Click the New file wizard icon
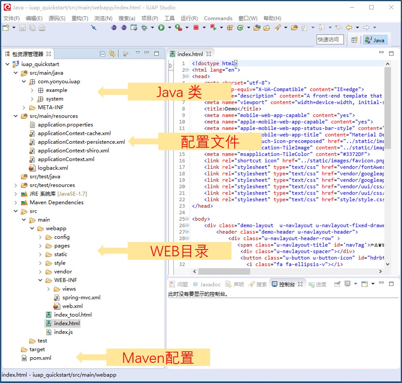The height and width of the screenshot is (383, 402). point(6,28)
